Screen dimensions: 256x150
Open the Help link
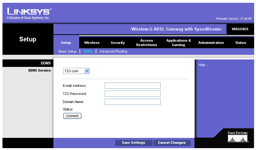click(x=203, y=65)
